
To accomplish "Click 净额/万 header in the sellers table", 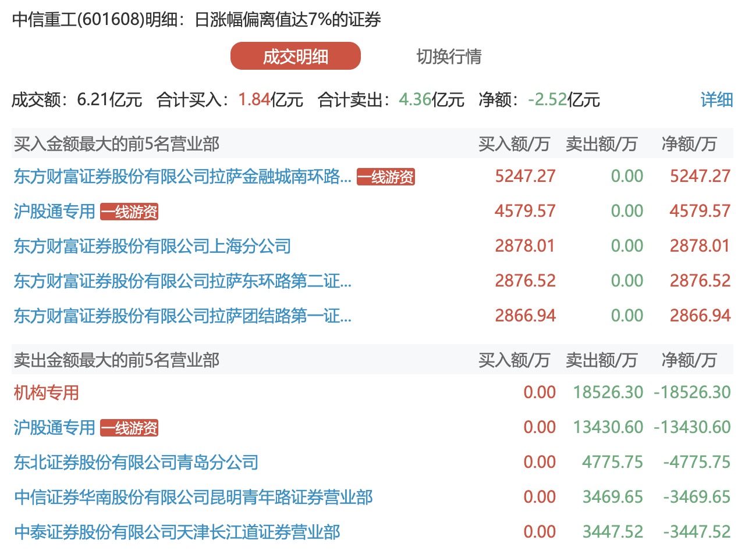I will click(x=689, y=360).
